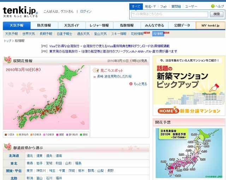Select the 地名・〒 search tab
The width and height of the screenshot is (226, 180).
pos(150,6)
